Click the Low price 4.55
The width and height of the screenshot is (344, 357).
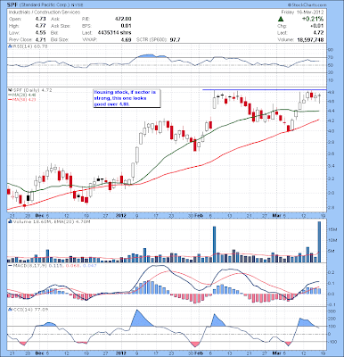coord(41,33)
